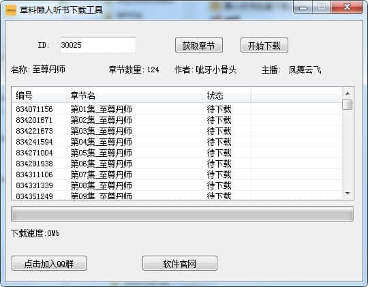
Task: Click the 作者: 呲牙小骨头 label
Action: [205, 70]
